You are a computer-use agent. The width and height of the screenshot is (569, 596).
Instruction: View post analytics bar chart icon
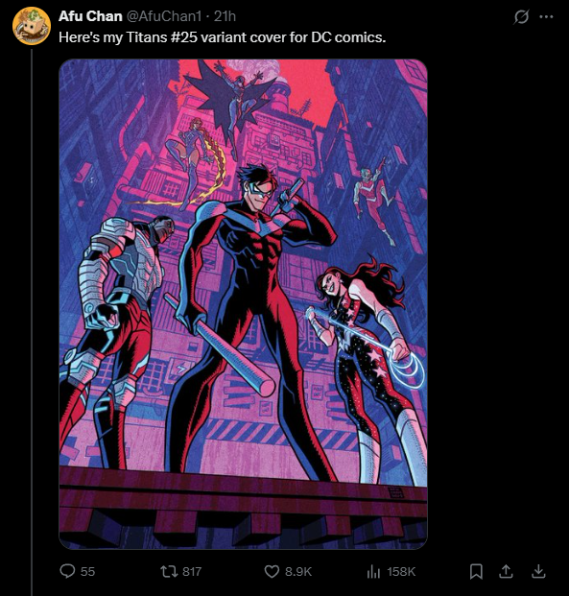pos(373,571)
